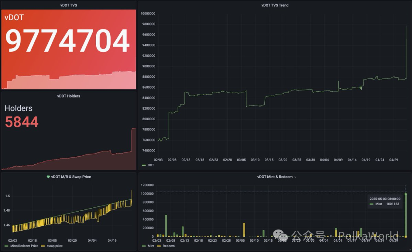Expand the vDOT Mint & Redeem title chevron
The height and width of the screenshot is (252, 412).
295,177
